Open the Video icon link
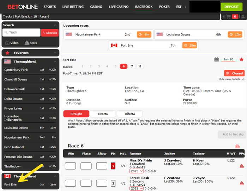This screenshot has width=247, height=191. (12, 42)
